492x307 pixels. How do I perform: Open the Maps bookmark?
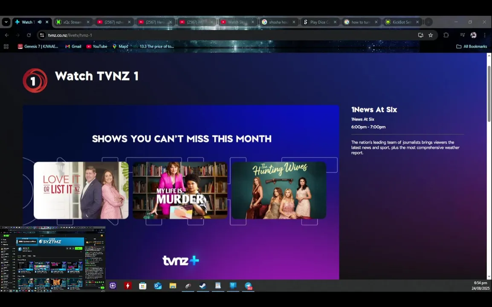tap(120, 46)
